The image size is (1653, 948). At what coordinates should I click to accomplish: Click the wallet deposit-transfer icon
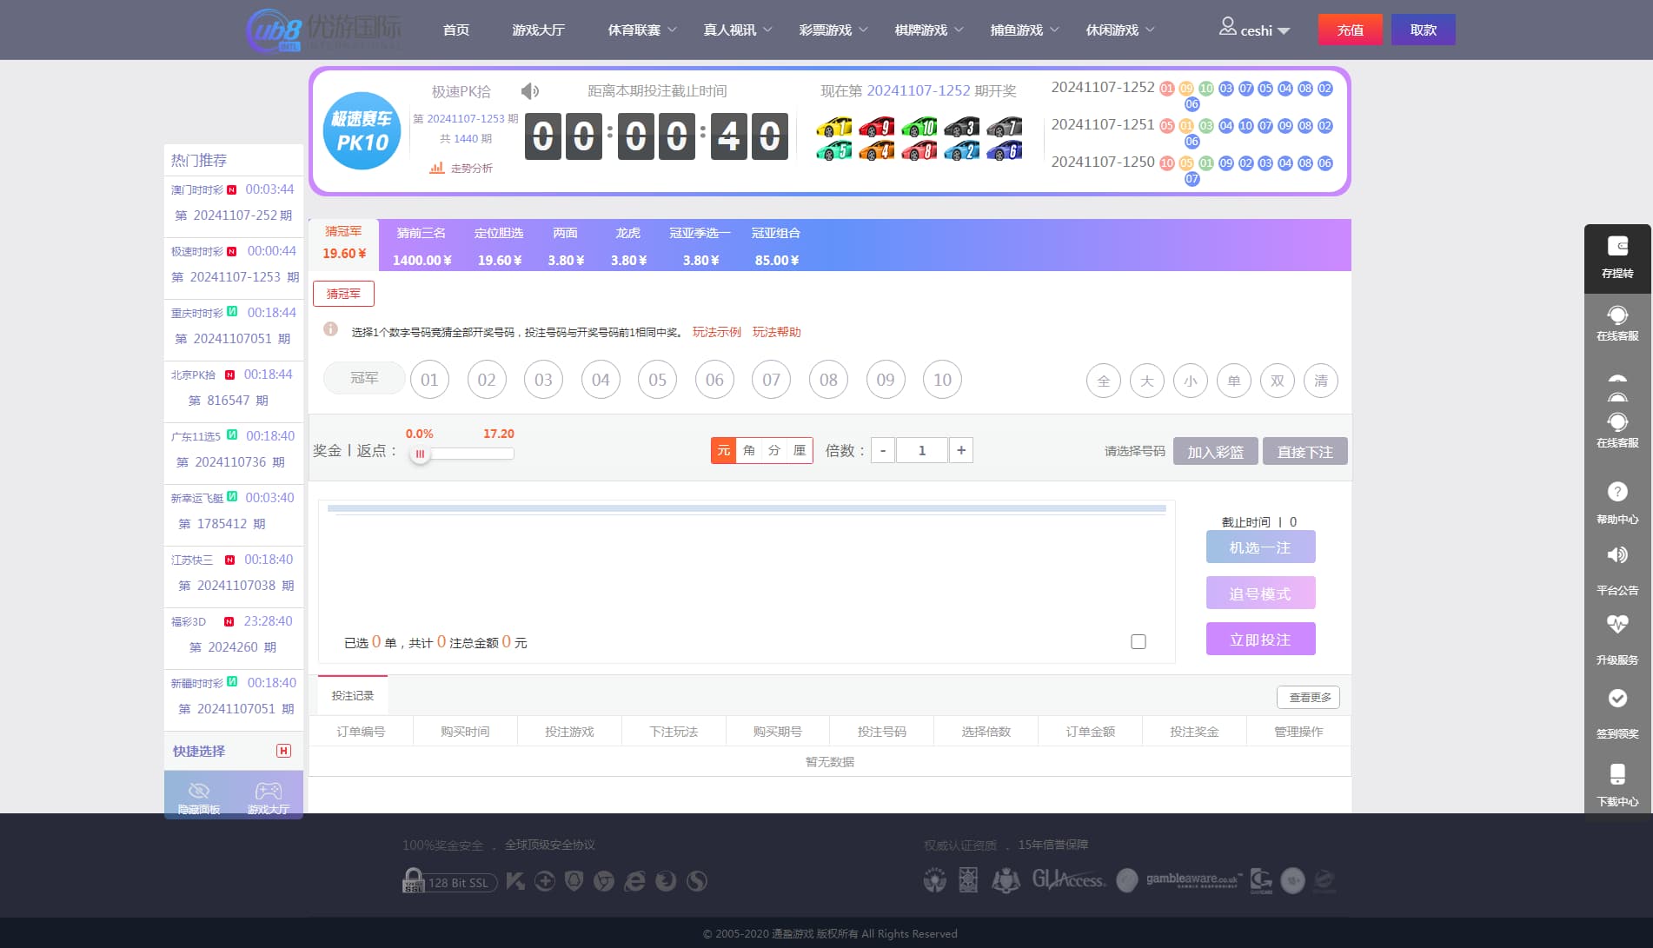coord(1616,247)
